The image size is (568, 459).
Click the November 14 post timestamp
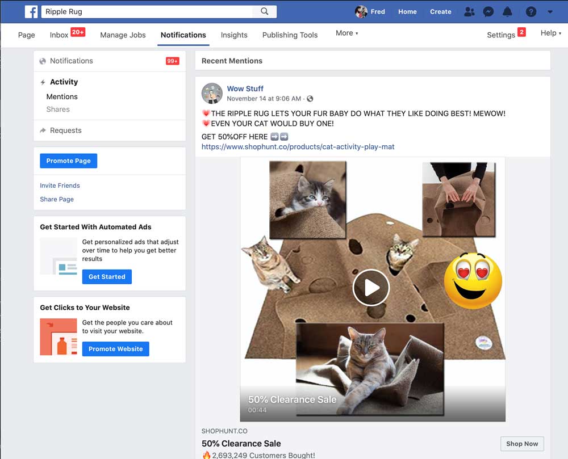point(264,98)
